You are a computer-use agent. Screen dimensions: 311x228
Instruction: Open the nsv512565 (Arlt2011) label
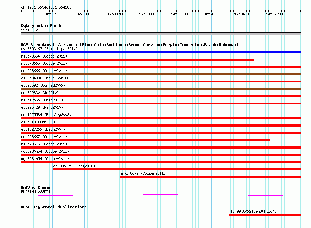point(42,100)
